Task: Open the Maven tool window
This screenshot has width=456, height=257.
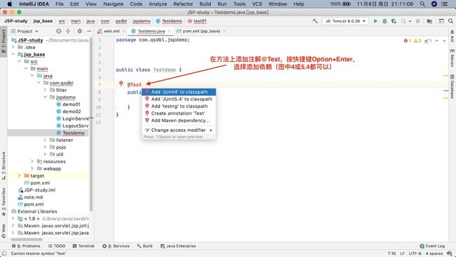Action: tap(452, 58)
